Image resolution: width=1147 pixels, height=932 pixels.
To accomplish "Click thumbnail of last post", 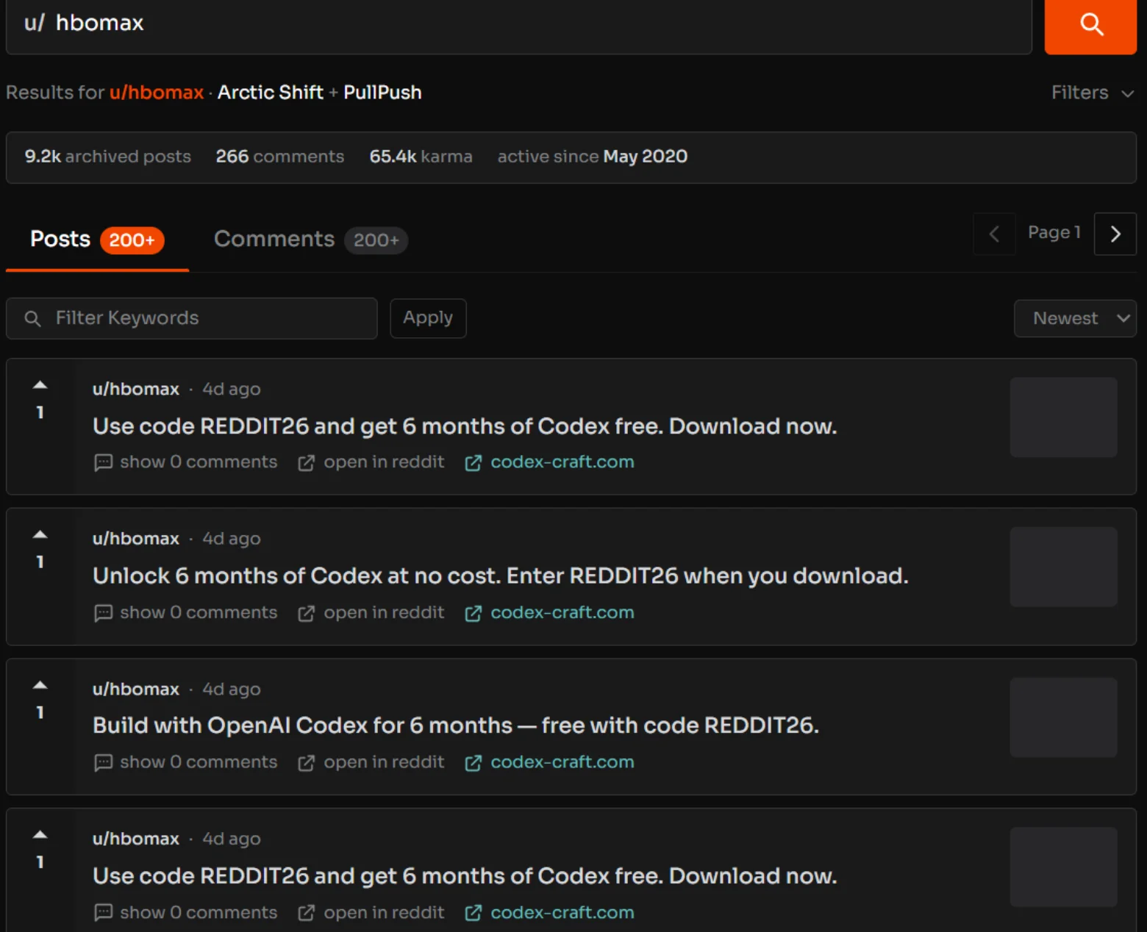I will (1063, 867).
